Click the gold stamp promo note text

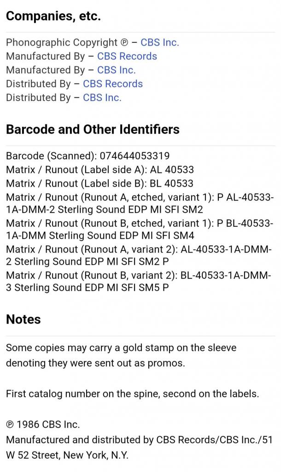pyautogui.click(x=121, y=355)
